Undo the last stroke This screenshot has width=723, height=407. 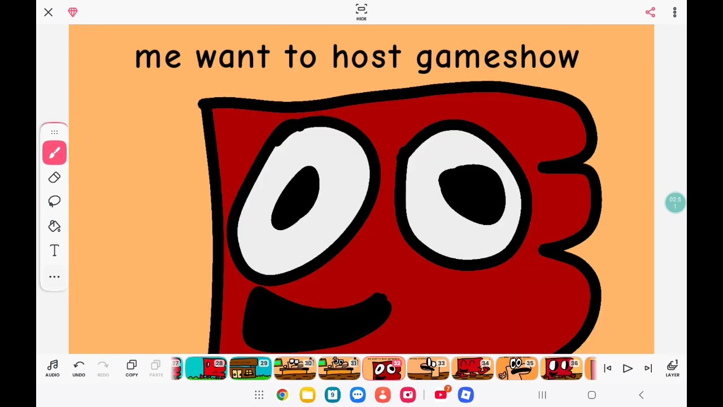[79, 369]
